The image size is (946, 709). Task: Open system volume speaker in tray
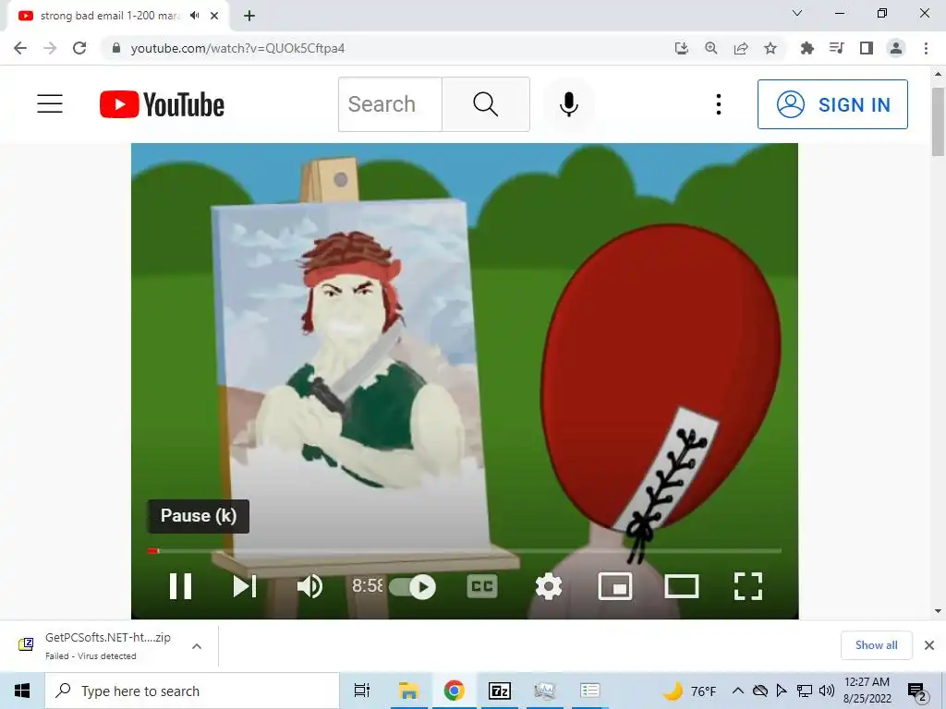pyautogui.click(x=827, y=691)
